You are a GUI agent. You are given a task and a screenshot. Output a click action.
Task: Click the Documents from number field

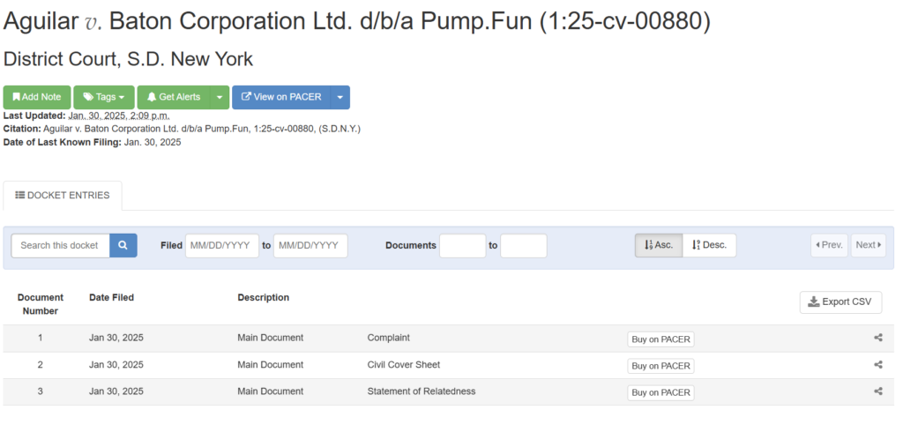(463, 245)
